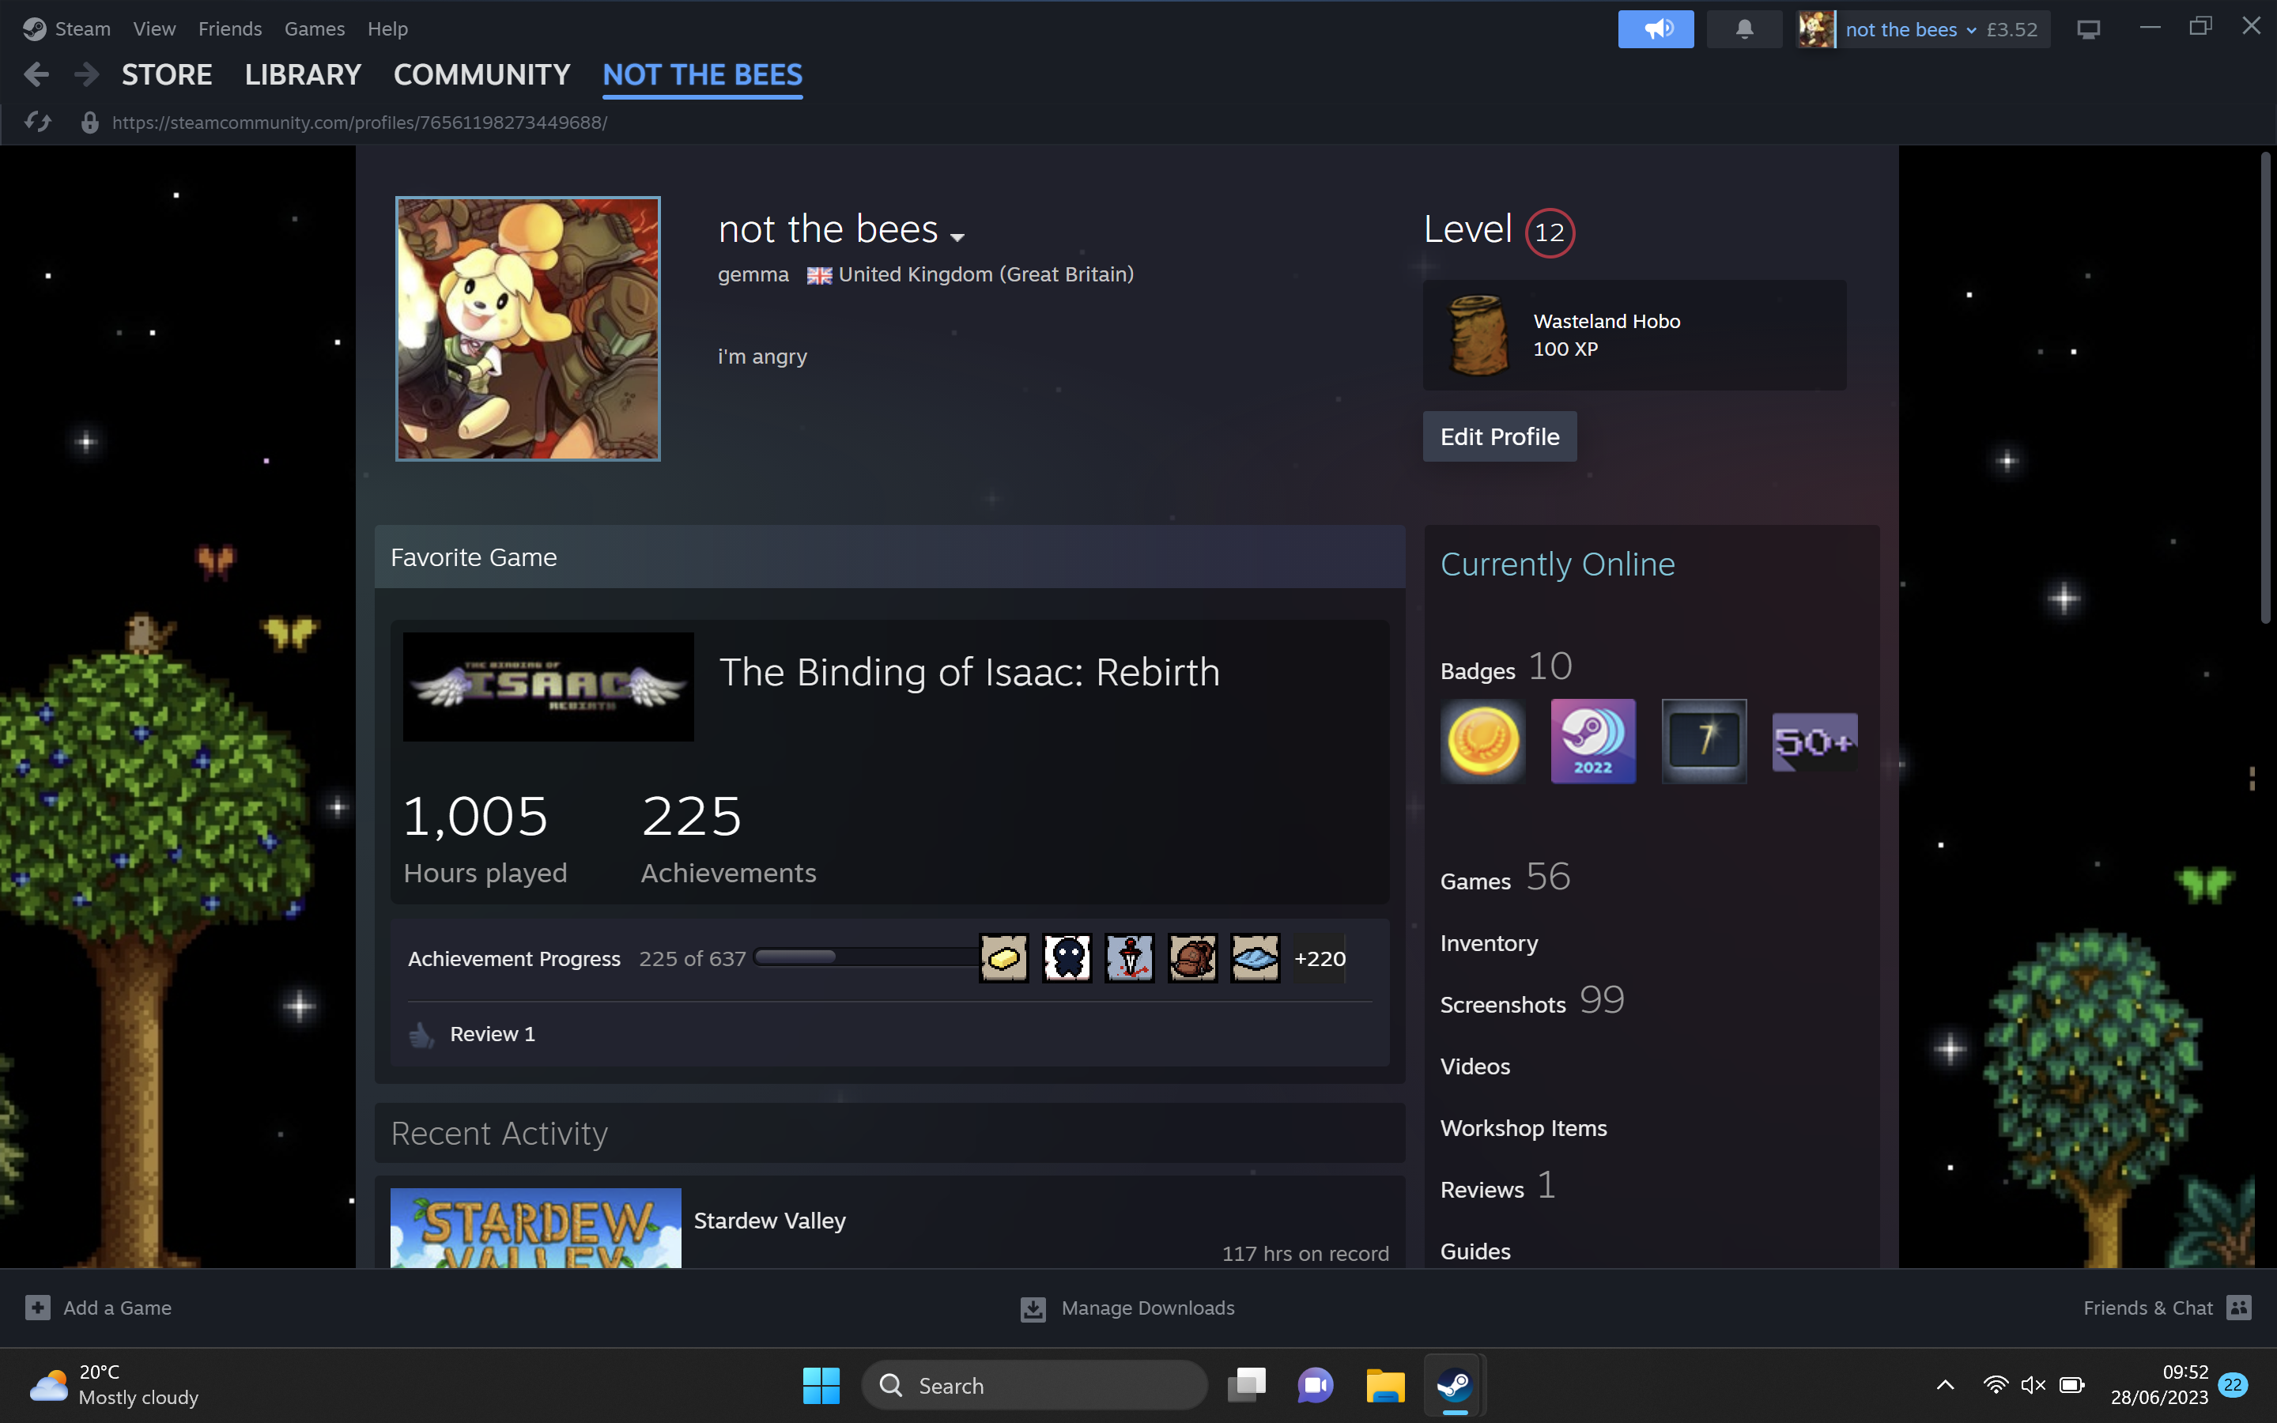Click the Windows taskbar Search box
The width and height of the screenshot is (2277, 1423).
(1034, 1385)
